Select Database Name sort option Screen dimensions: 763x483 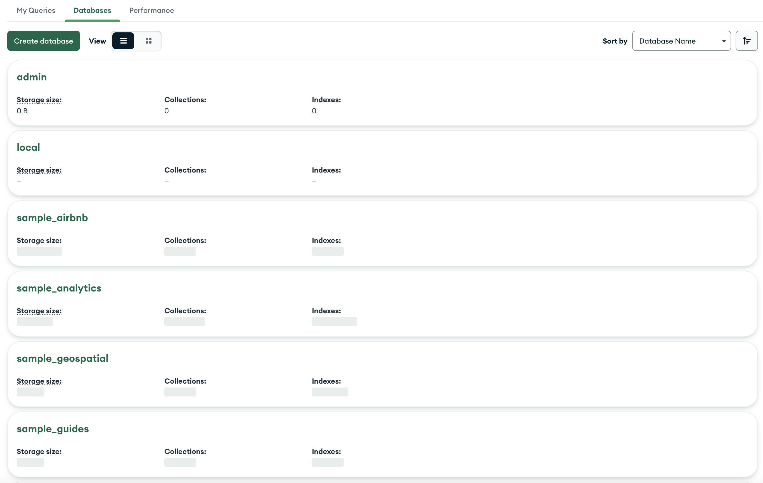pos(681,40)
